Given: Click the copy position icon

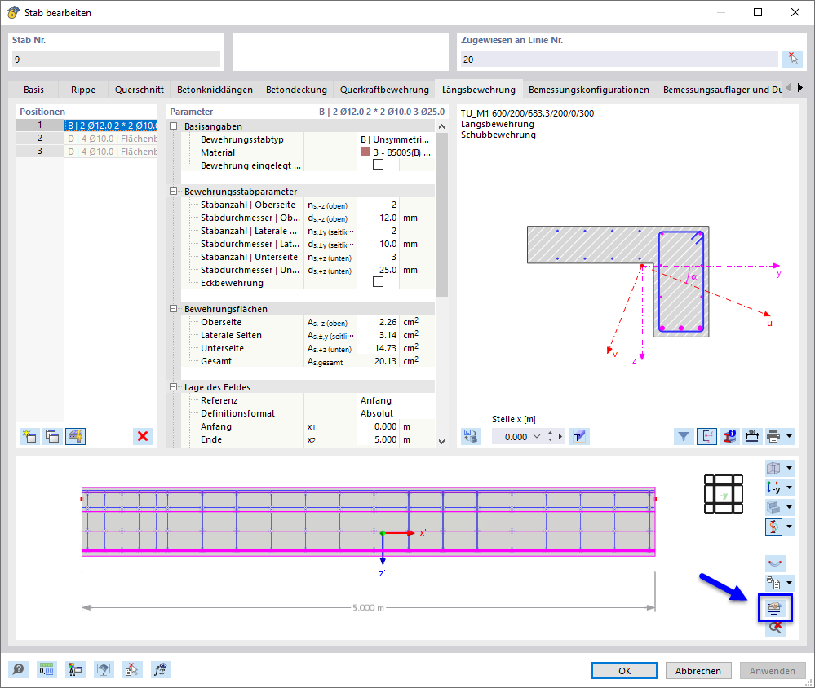Looking at the screenshot, I should tap(52, 436).
